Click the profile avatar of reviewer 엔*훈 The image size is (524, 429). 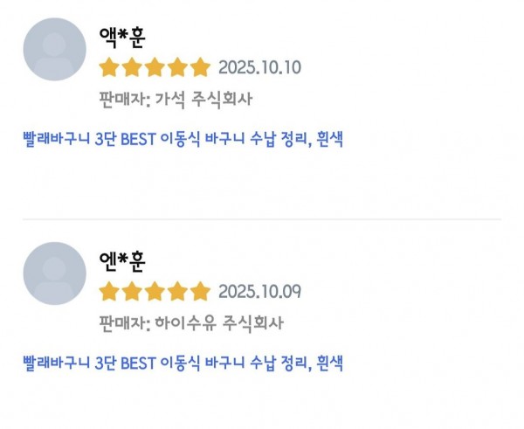click(x=54, y=273)
